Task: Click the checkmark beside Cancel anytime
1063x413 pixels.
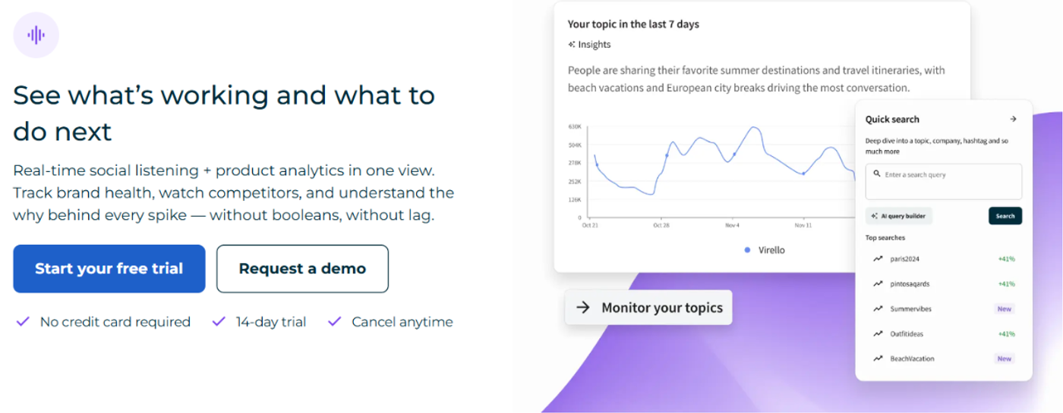Action: coord(334,322)
